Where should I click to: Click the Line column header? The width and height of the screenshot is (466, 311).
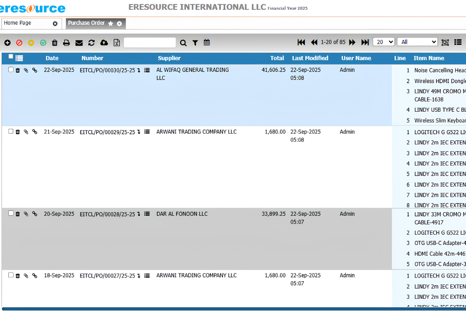[x=400, y=58]
